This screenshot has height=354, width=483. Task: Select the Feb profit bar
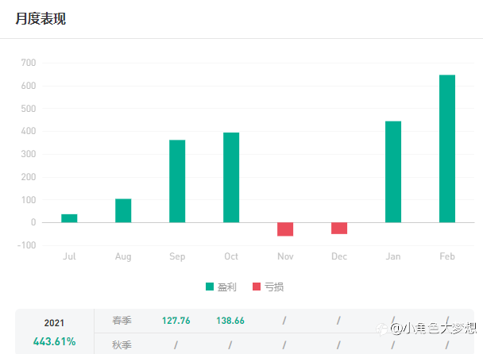(447, 148)
